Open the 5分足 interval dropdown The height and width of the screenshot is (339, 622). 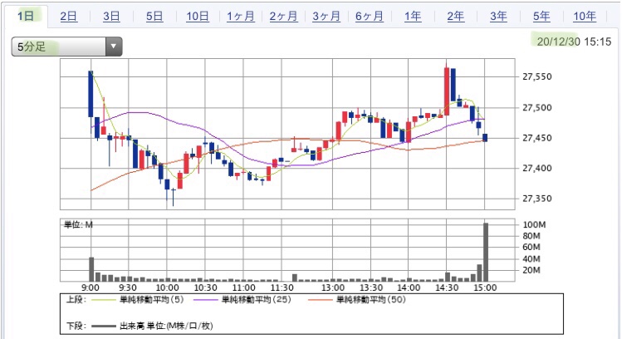66,47
